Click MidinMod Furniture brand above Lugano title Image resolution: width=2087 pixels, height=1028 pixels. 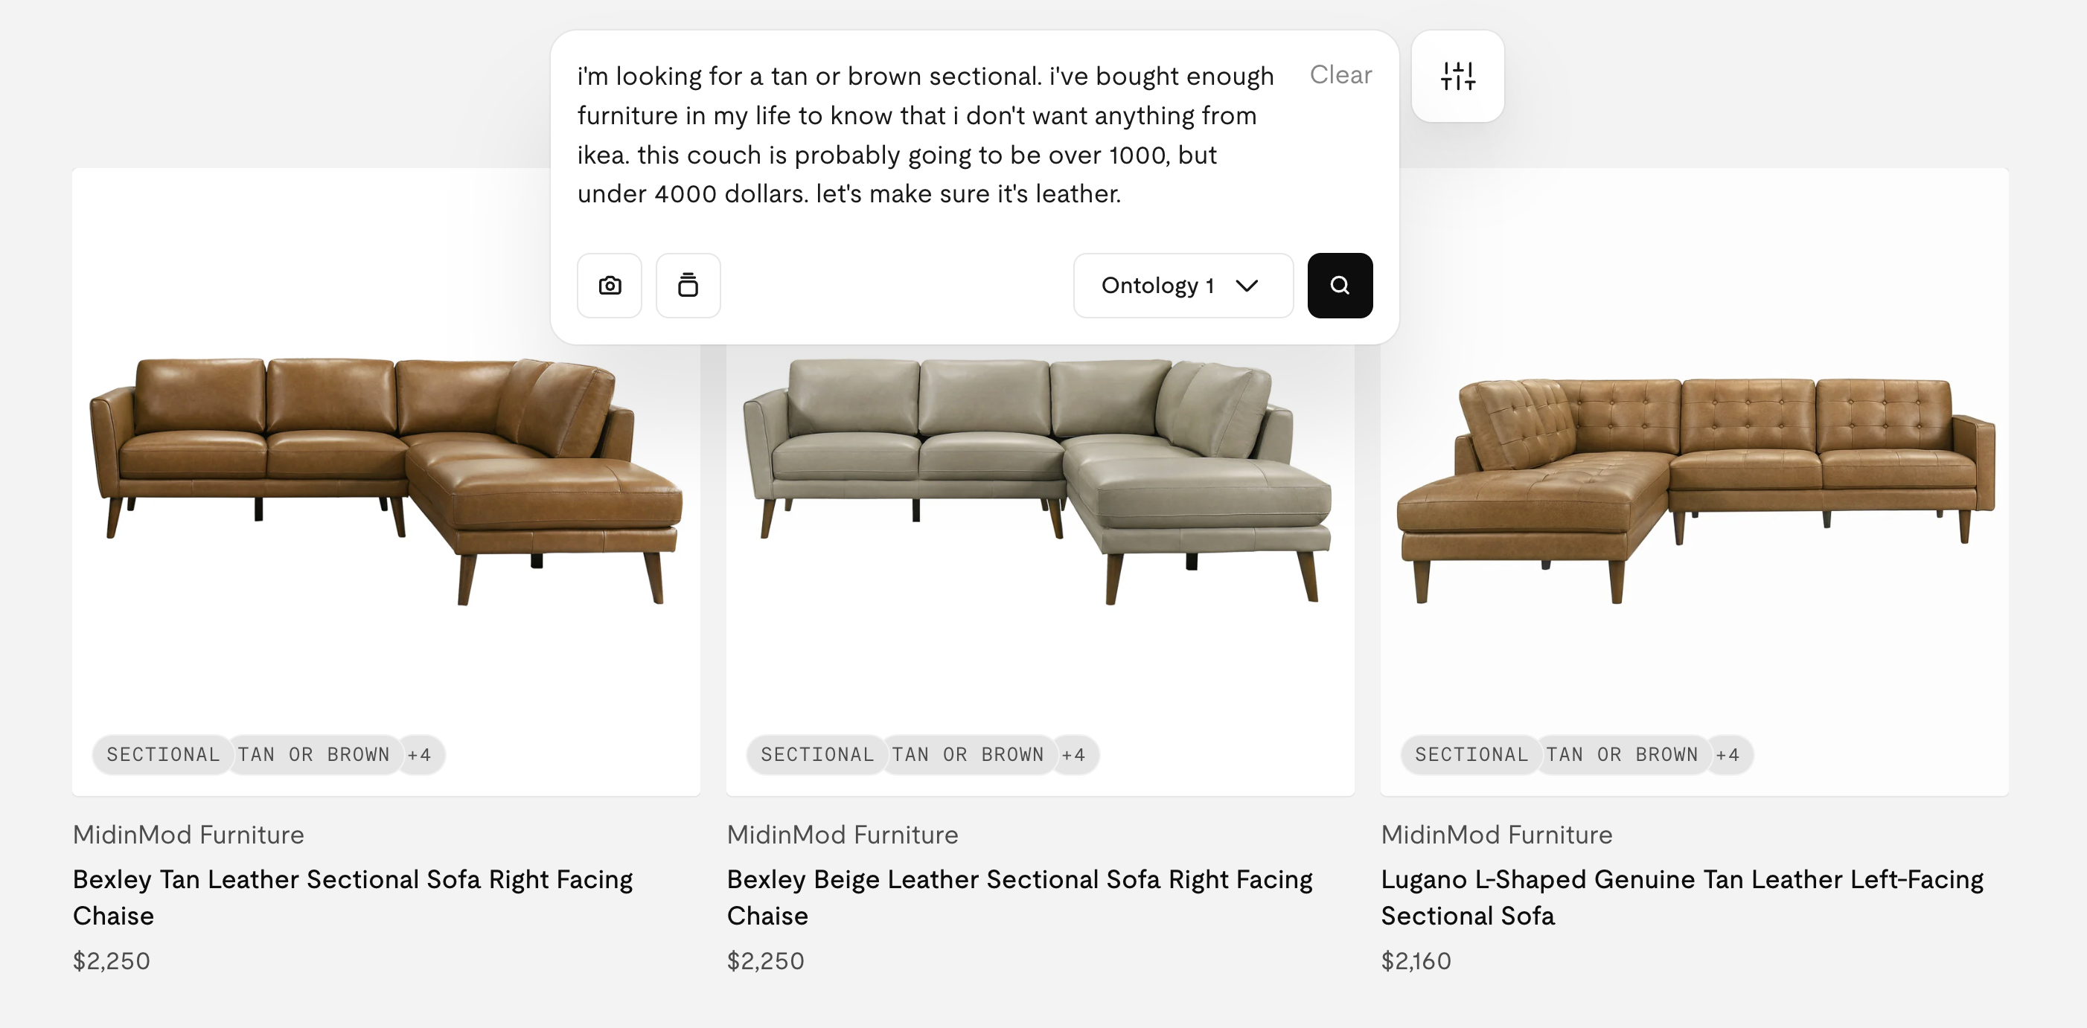pos(1496,835)
